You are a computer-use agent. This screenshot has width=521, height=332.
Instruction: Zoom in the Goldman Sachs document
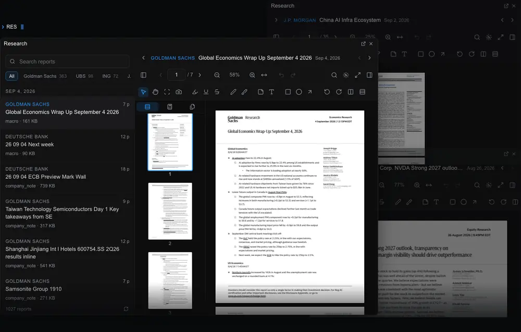pos(252,75)
